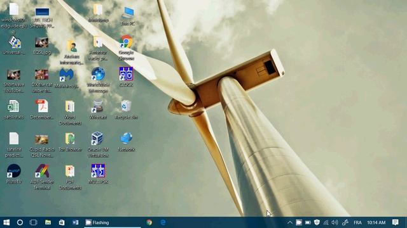Select the Cupid Radio QSL image
Image resolution: width=407 pixels, height=228 pixels.
(42, 146)
